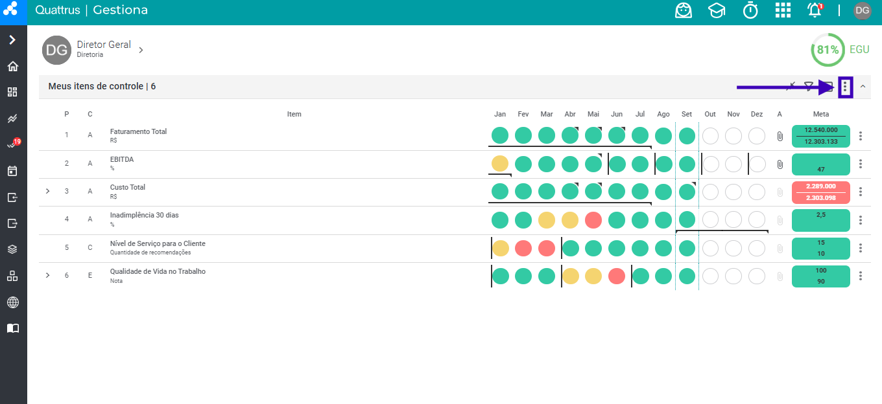The image size is (882, 404).
Task: Open the highlighted three-dot panel options menu
Action: (x=845, y=87)
